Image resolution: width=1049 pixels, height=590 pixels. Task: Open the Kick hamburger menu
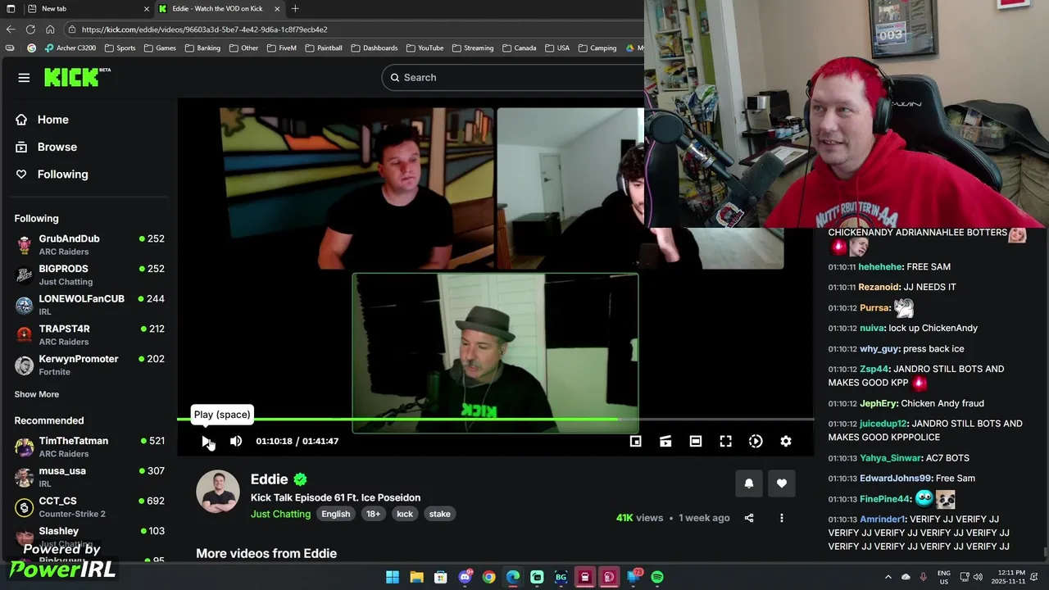[24, 77]
